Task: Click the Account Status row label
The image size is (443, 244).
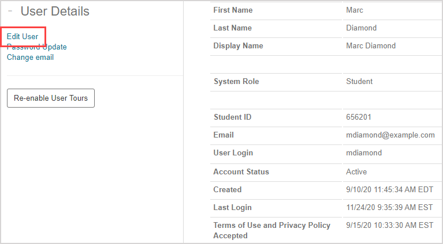Action: point(241,171)
